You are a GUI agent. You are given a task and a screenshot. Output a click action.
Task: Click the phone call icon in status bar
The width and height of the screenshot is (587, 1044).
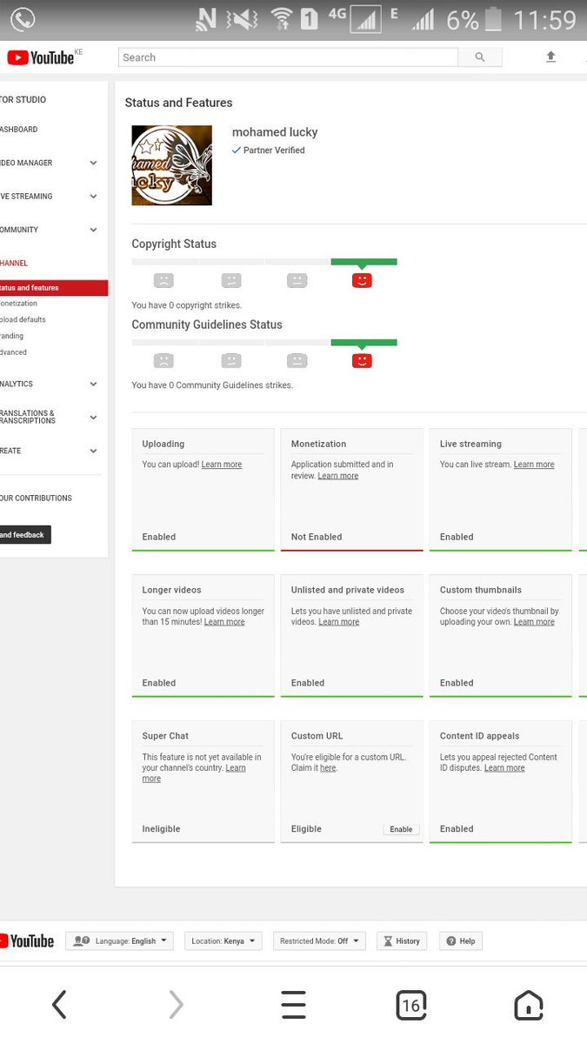[x=23, y=19]
